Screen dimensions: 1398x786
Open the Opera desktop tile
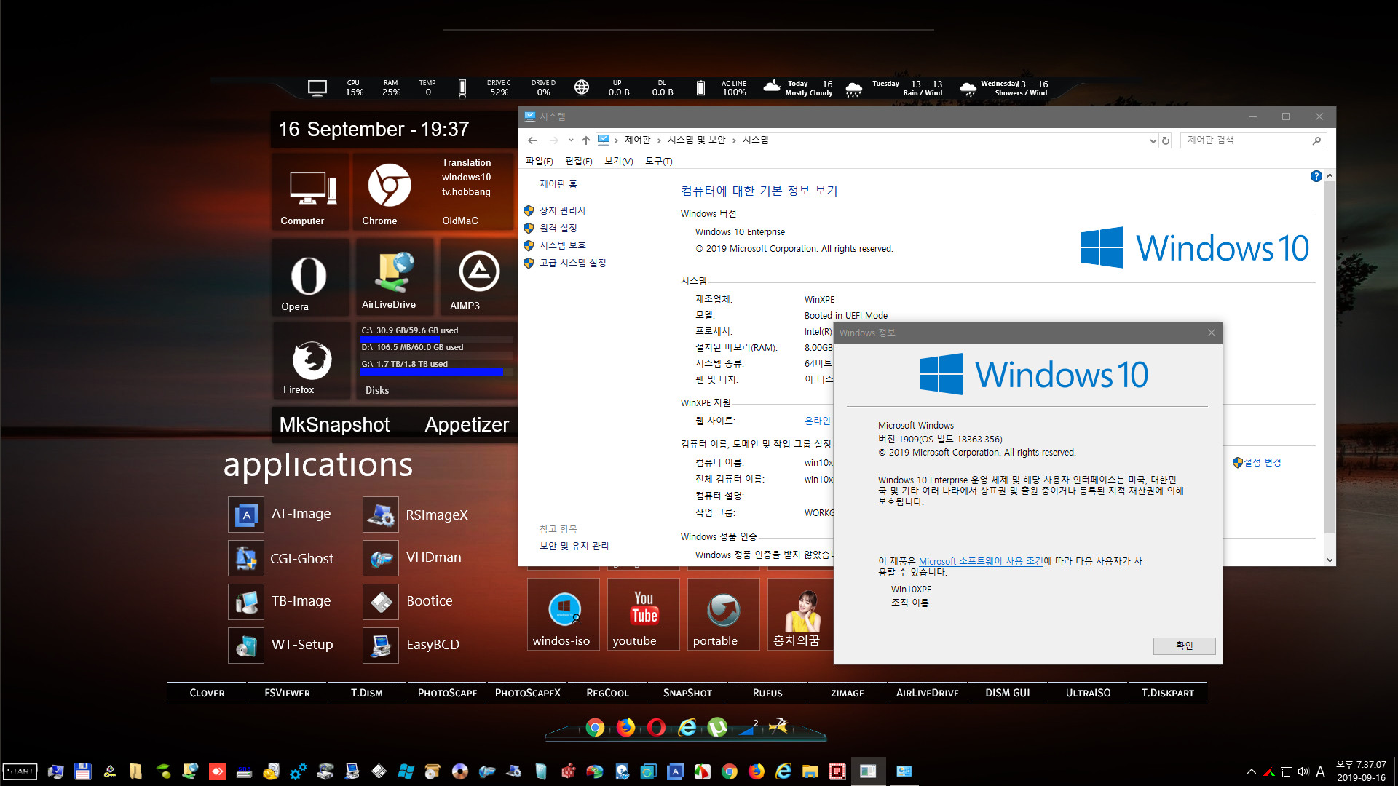coord(311,279)
